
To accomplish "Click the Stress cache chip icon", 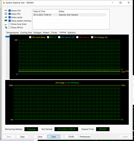I will (6, 17).
